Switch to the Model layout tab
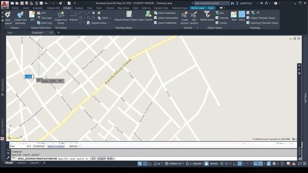308x173 pixels. (x=9, y=163)
